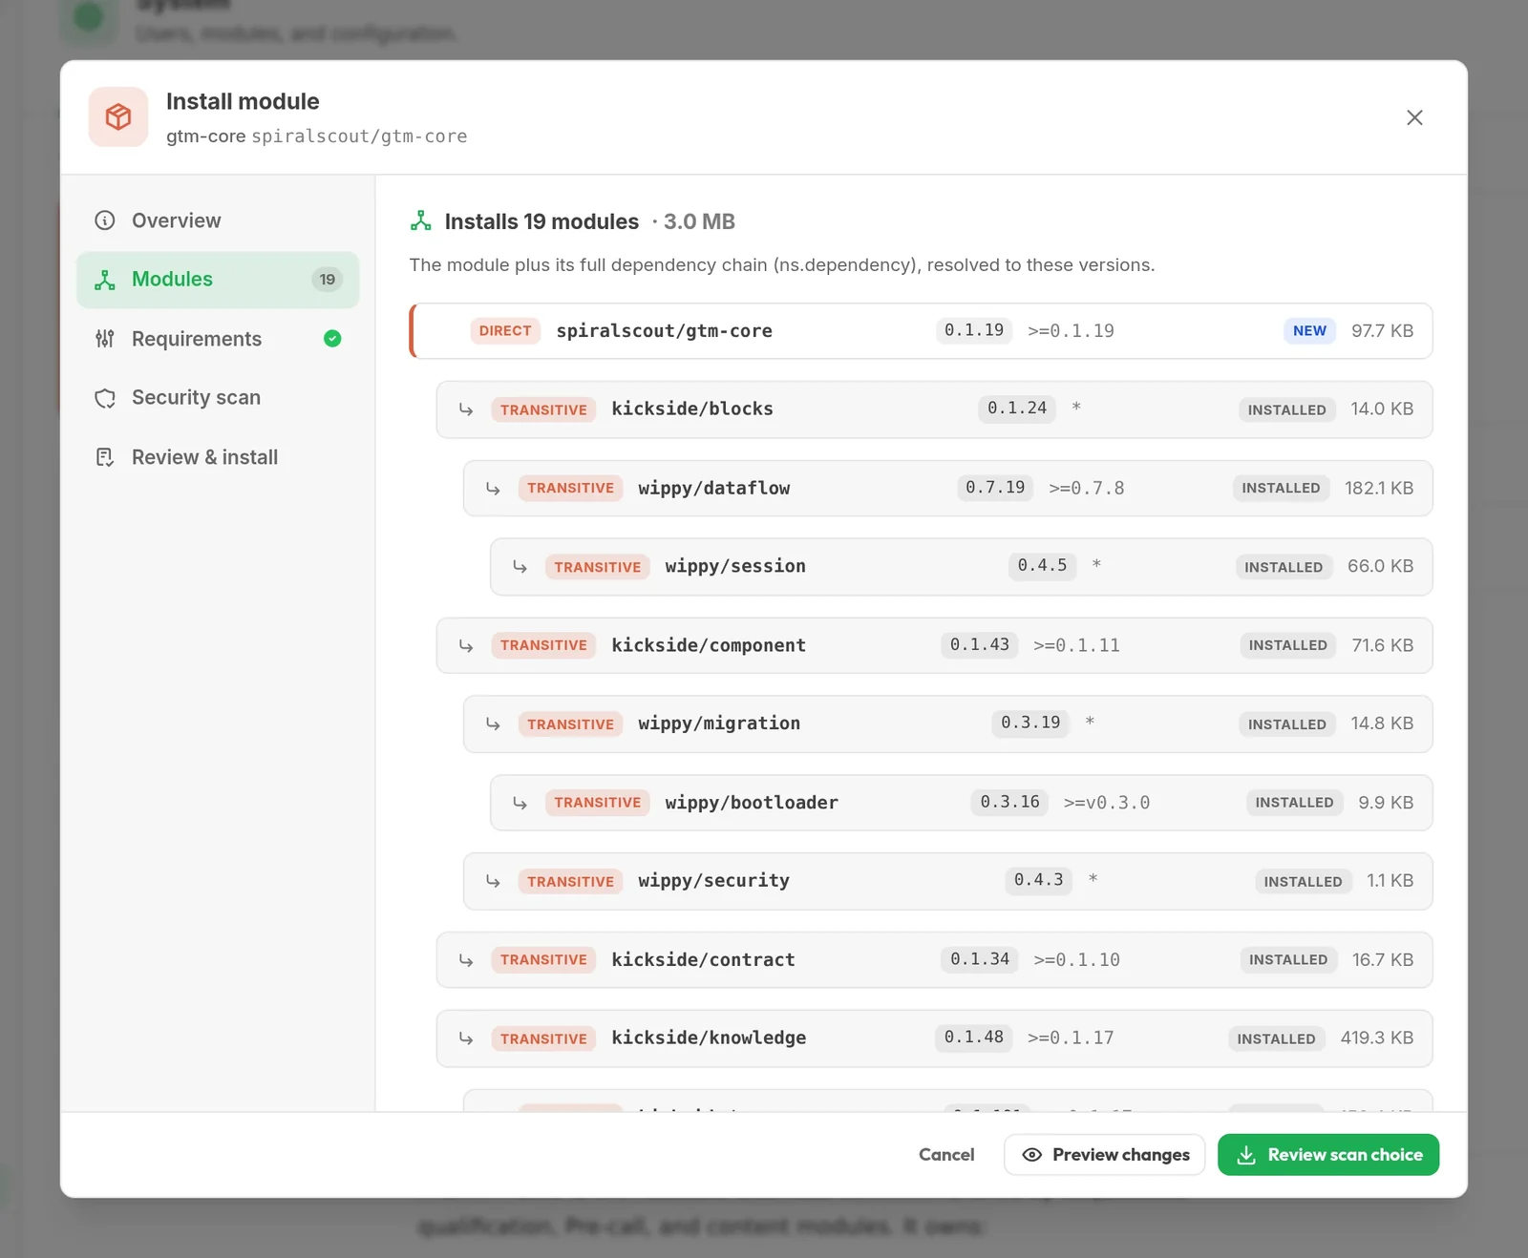Select the wippy/session module row
Screen dimensions: 1528x1258
point(962,567)
